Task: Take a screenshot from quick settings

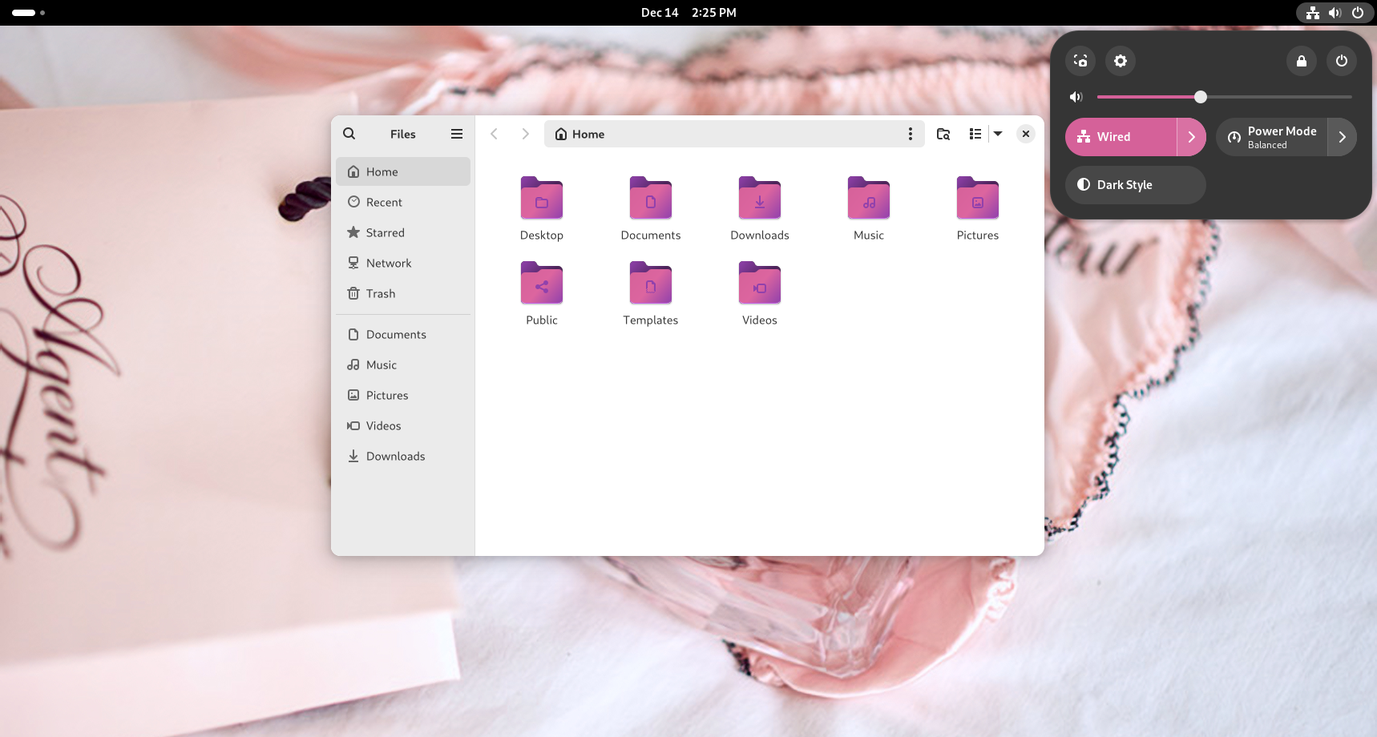Action: (1080, 61)
